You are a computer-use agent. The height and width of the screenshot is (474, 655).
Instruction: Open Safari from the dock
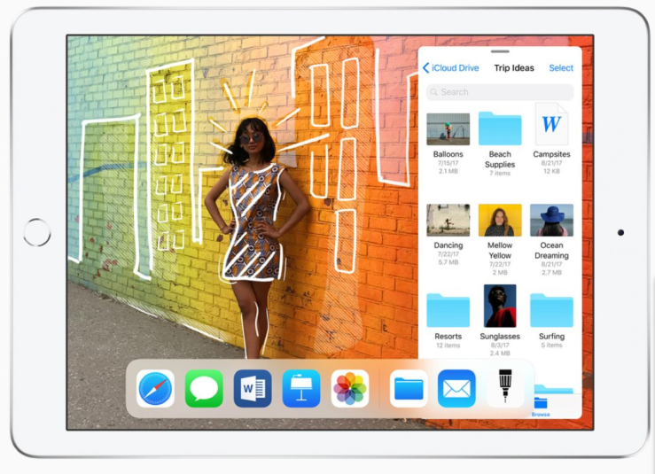coord(155,388)
